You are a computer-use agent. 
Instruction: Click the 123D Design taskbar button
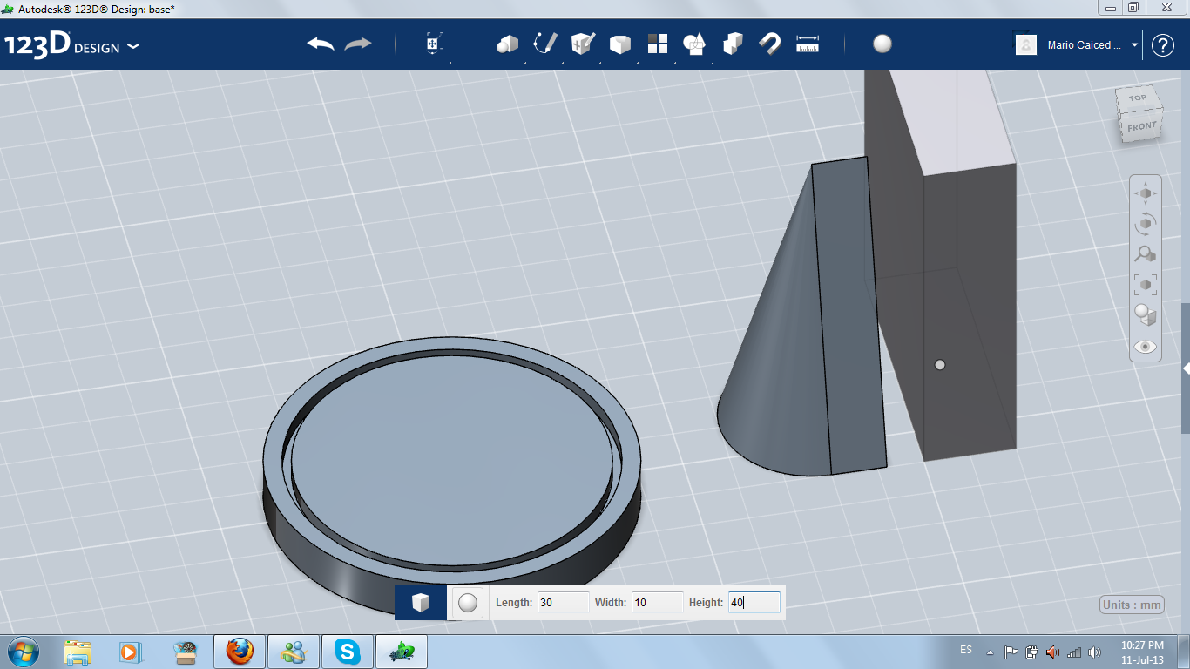coord(402,652)
